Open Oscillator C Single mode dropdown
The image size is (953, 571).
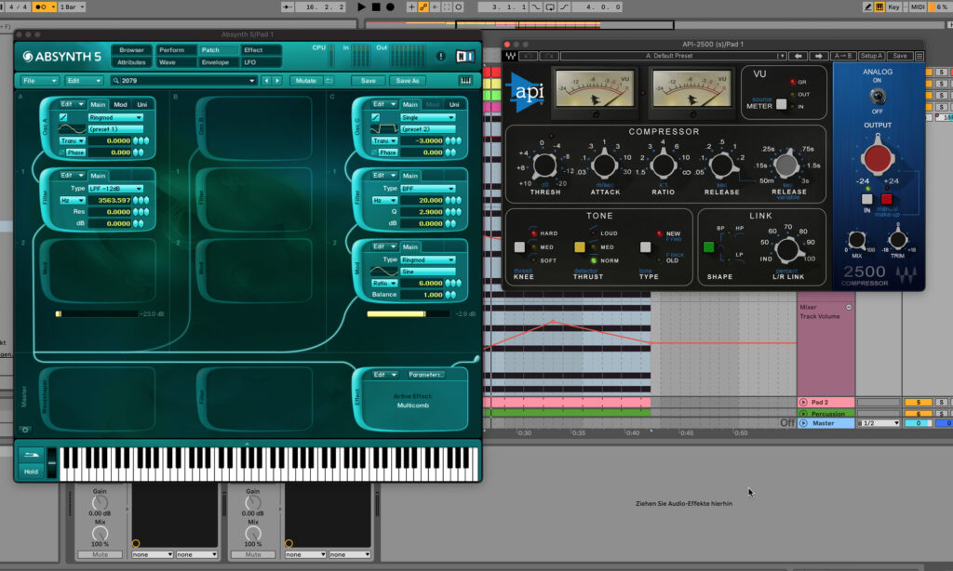pos(428,117)
